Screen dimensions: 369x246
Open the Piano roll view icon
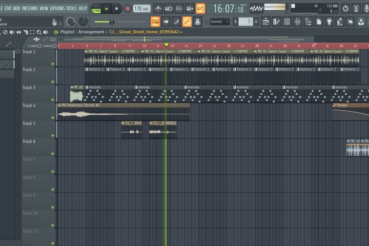click(x=276, y=22)
